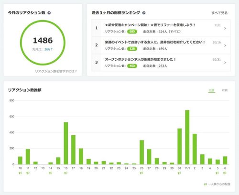Select ★紹介促進キャンペーン開始 ranking title
This screenshot has height=195, width=239.
[x=150, y=25]
